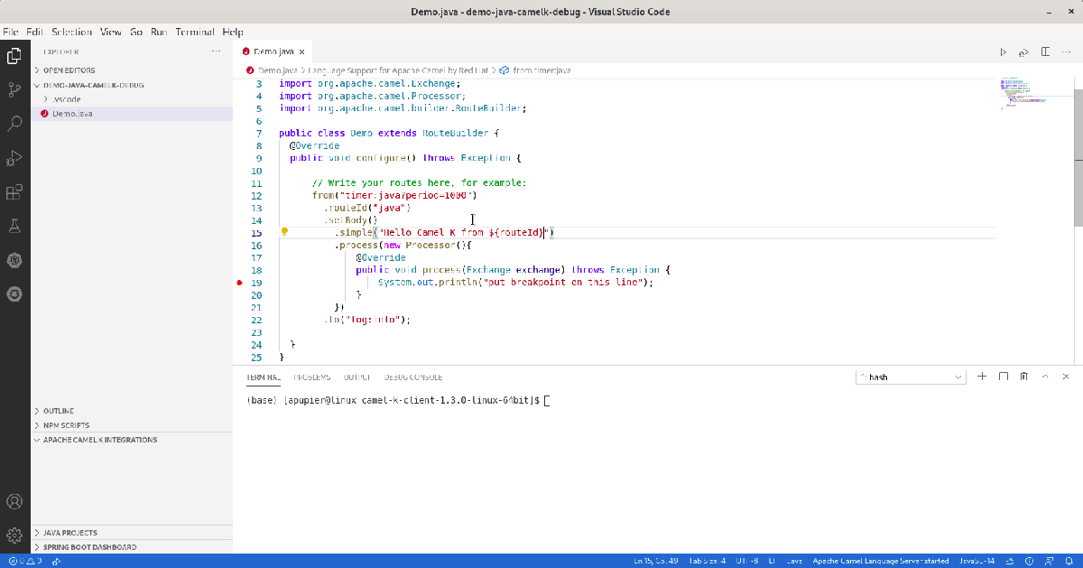Click the from timer:java breadcrumb
Image resolution: width=1083 pixels, height=568 pixels.
[541, 70]
